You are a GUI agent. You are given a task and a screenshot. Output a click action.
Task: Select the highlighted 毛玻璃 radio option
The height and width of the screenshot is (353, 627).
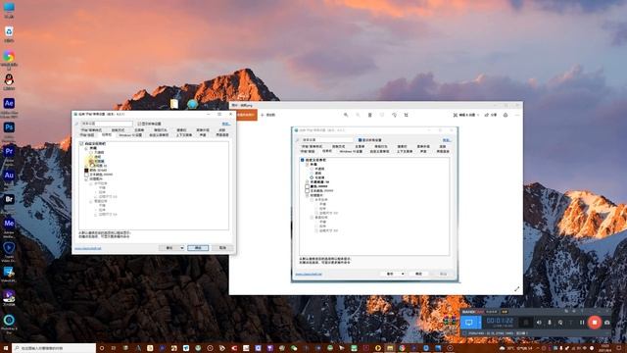click(91, 161)
